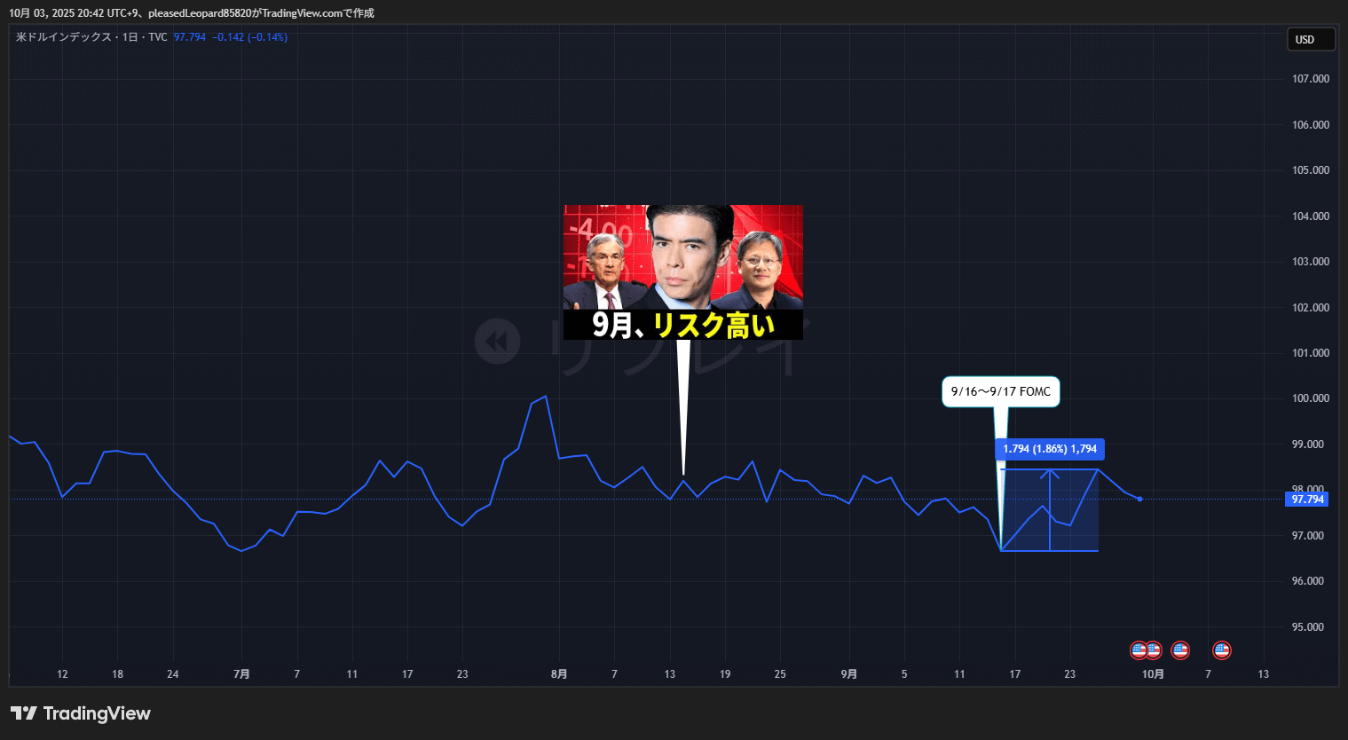Screen dimensions: 1348x740
Task: Click the blue 97.794 current price tag
Action: (x=1307, y=500)
